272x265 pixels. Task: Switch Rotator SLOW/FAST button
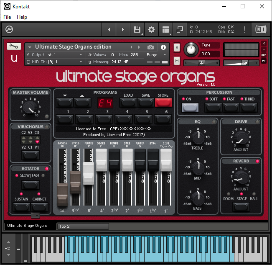tap(31, 185)
